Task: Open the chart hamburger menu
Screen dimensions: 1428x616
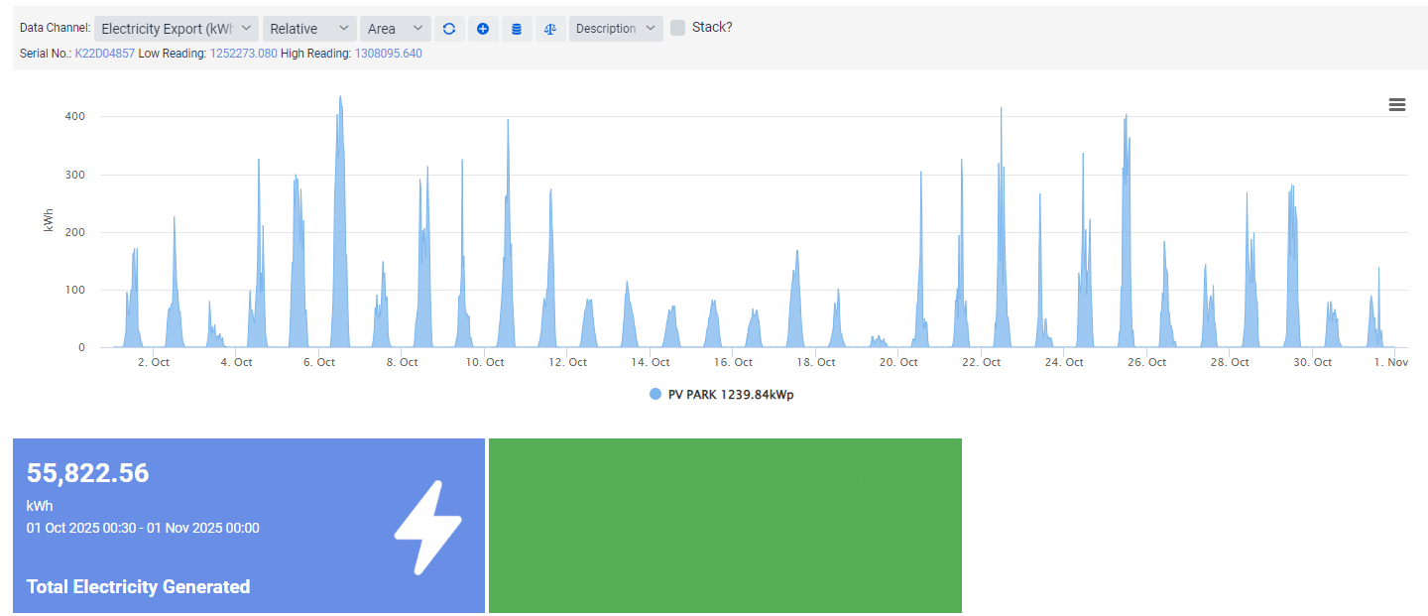Action: [1397, 105]
